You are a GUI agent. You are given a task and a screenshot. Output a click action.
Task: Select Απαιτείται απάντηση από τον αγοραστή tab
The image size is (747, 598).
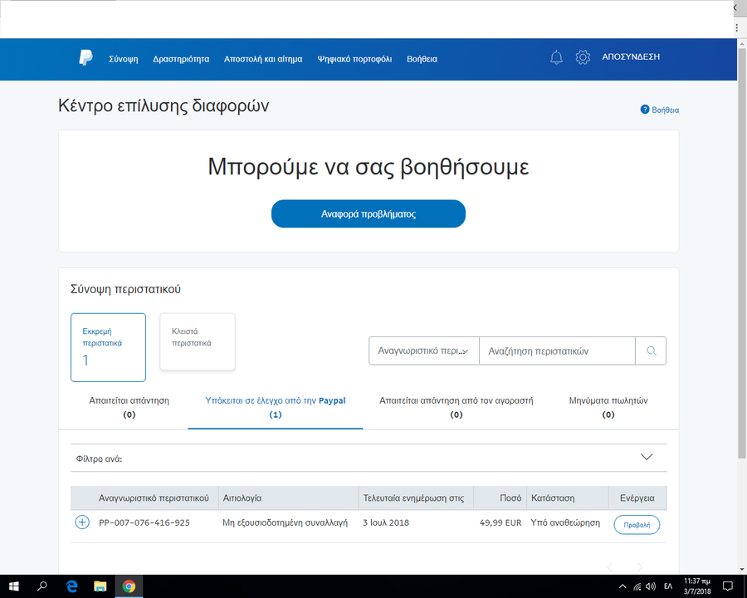coord(456,407)
